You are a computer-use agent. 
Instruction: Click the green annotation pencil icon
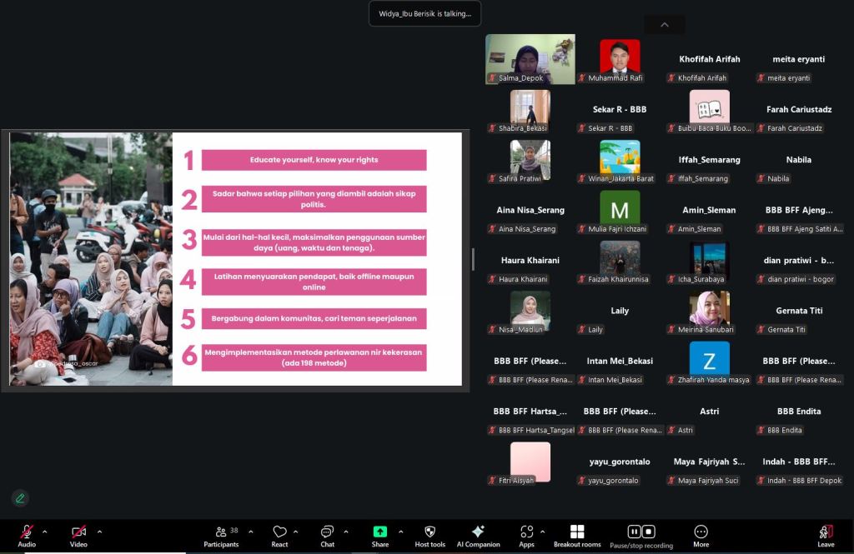20,498
